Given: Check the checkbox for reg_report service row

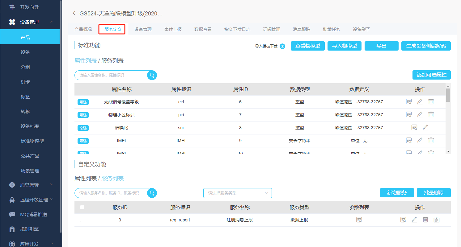Looking at the screenshot, I should tap(82, 220).
